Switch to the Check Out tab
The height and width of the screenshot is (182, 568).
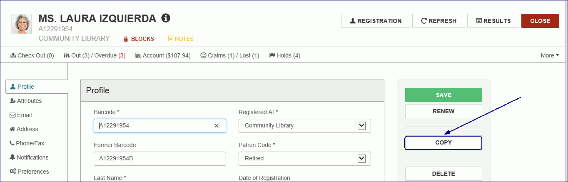pyautogui.click(x=32, y=55)
